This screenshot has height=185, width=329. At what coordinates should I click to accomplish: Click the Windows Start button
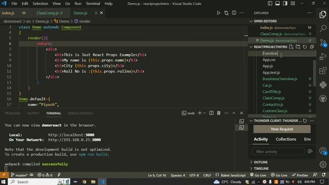(4, 181)
